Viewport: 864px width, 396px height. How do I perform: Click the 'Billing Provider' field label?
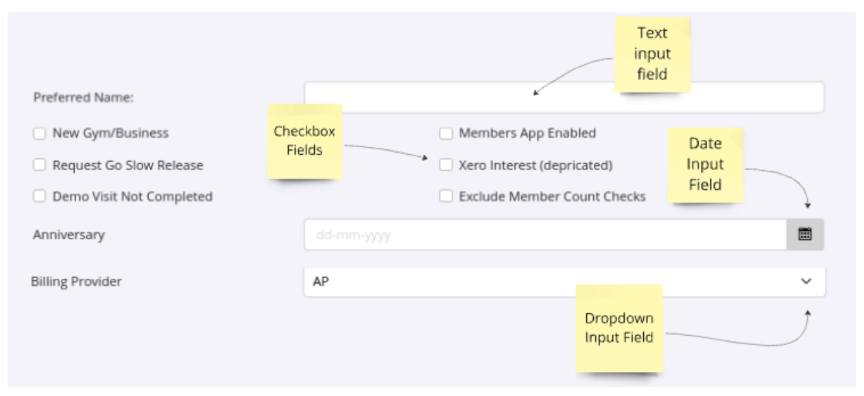coord(76,282)
